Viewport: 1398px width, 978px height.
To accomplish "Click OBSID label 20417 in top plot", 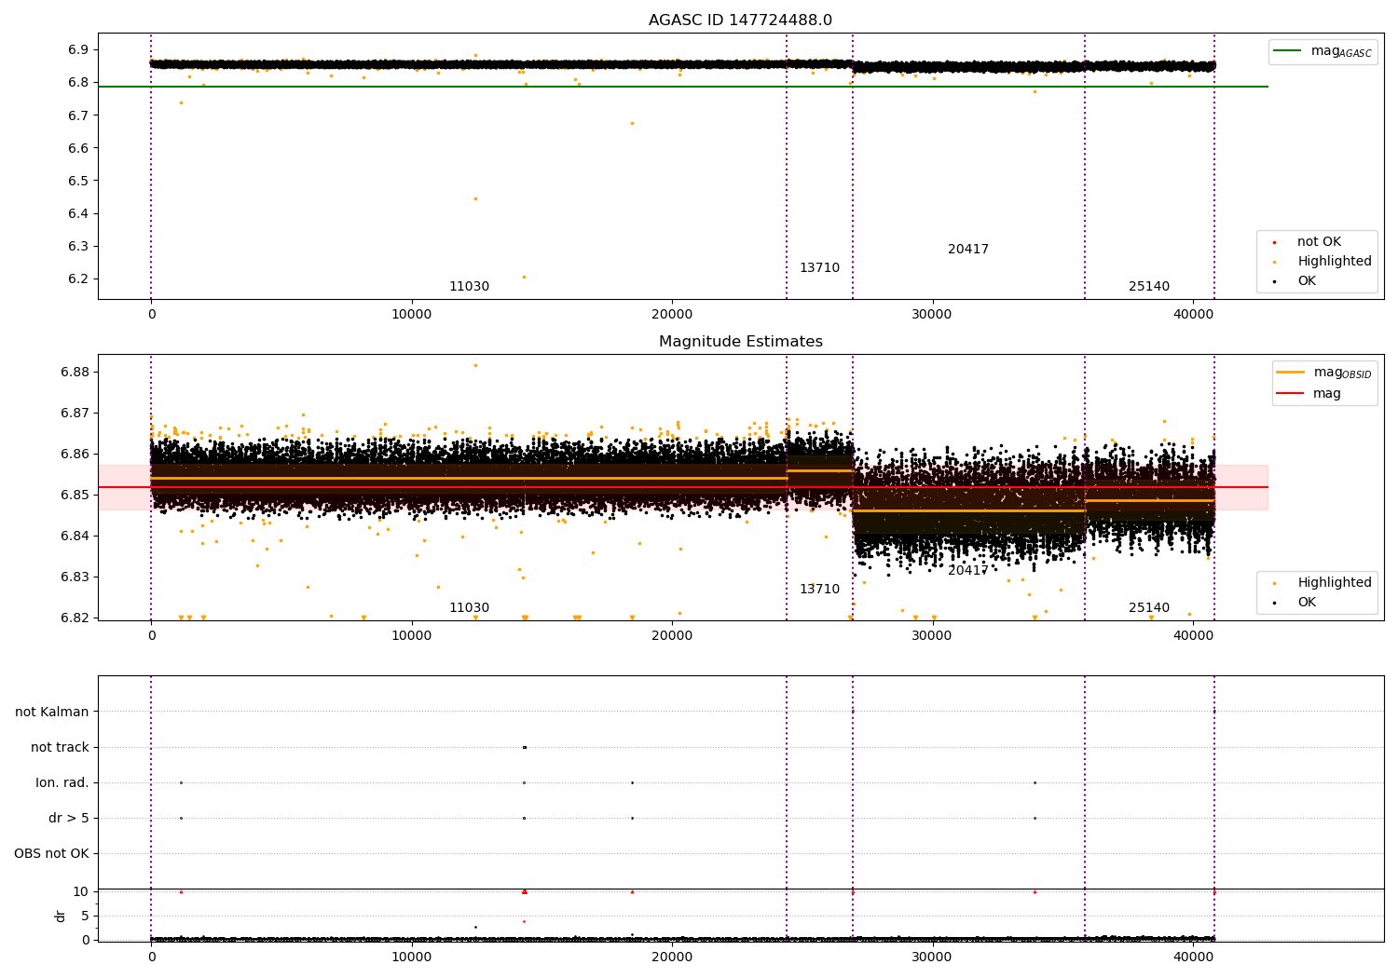I will click(968, 250).
